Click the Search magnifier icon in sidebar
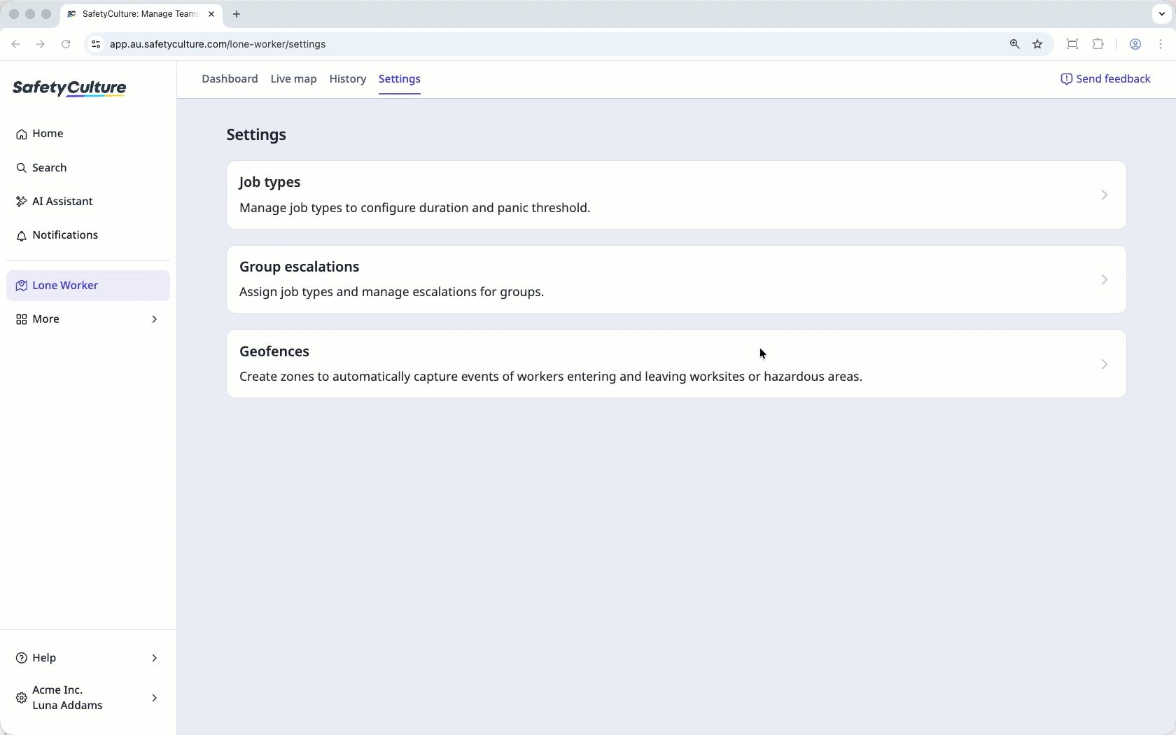Viewport: 1176px width, 735px height. 22,168
